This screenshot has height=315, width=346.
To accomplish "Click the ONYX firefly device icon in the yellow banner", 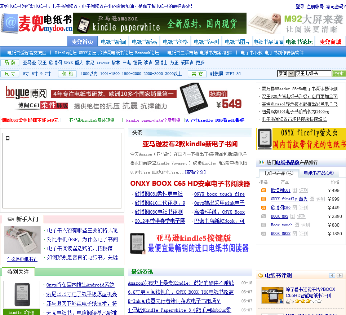I will point(265,139).
